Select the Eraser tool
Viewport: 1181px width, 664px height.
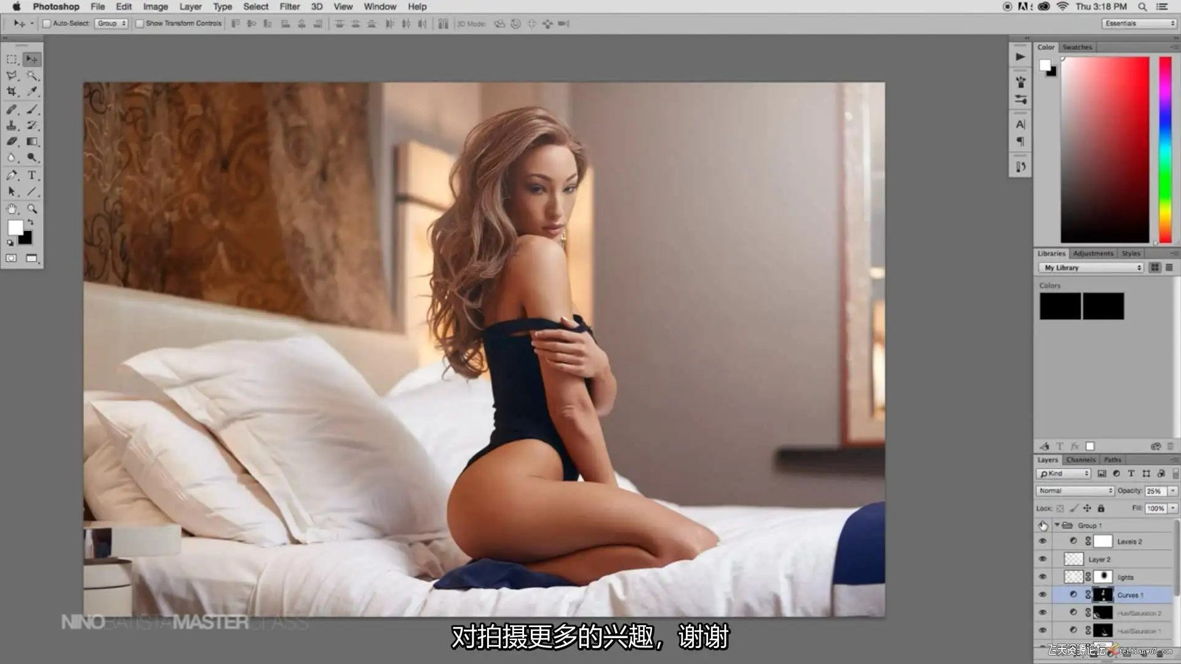[12, 141]
